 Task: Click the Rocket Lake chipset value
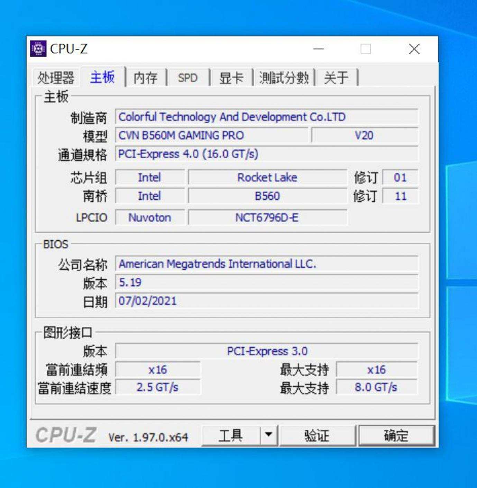point(268,178)
